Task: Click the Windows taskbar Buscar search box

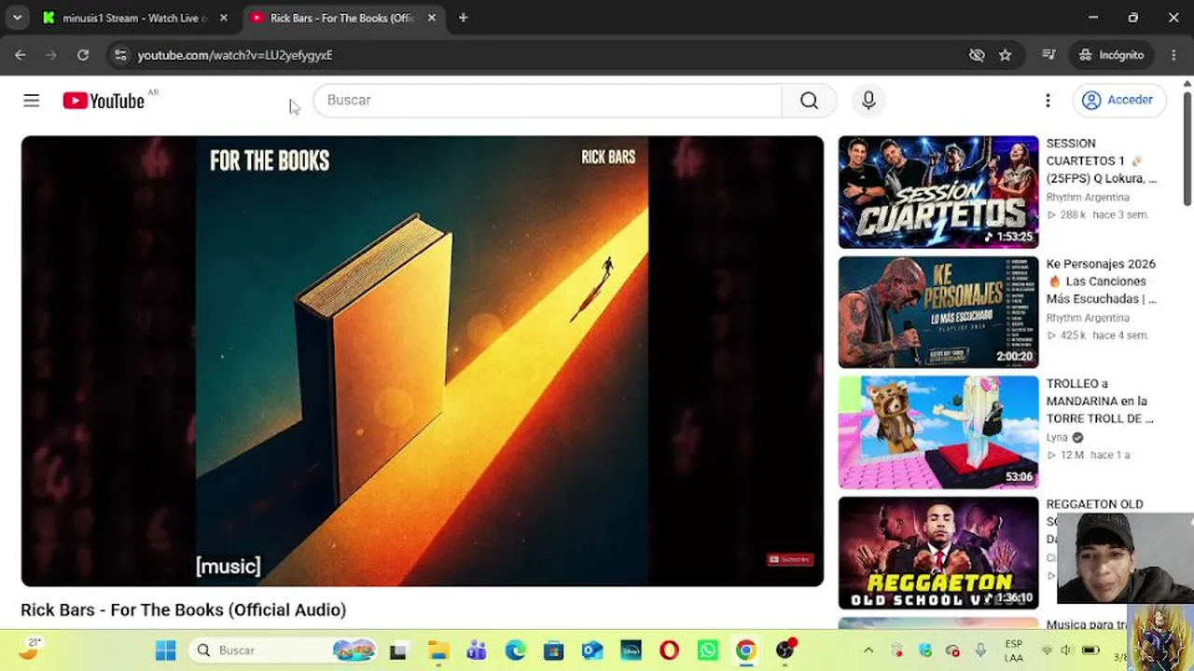Action: point(282,650)
